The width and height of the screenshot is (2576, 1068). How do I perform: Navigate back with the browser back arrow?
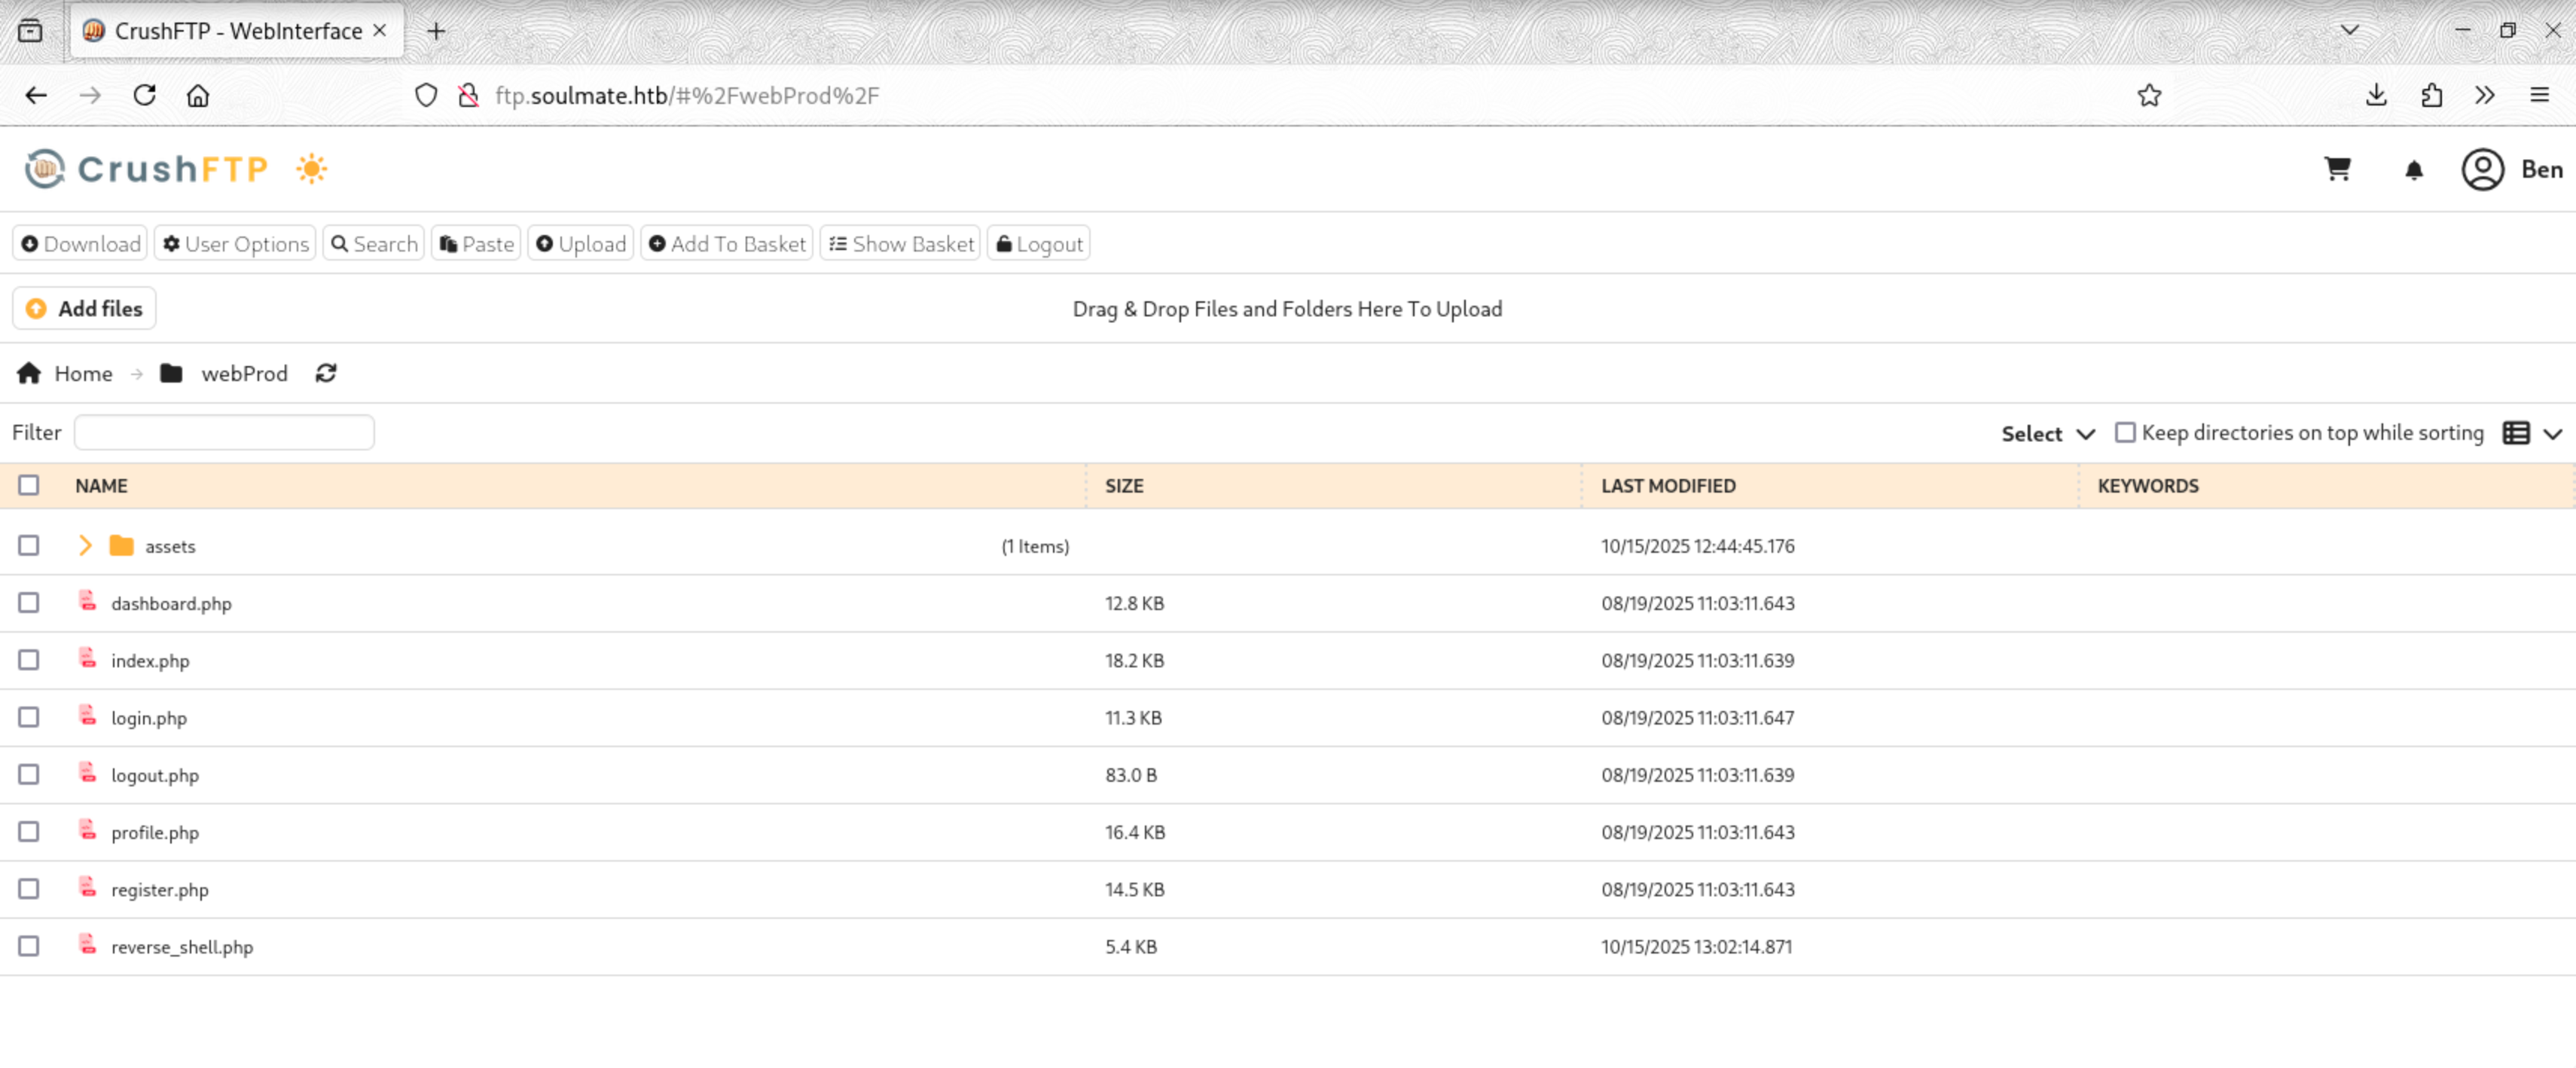coord(36,95)
